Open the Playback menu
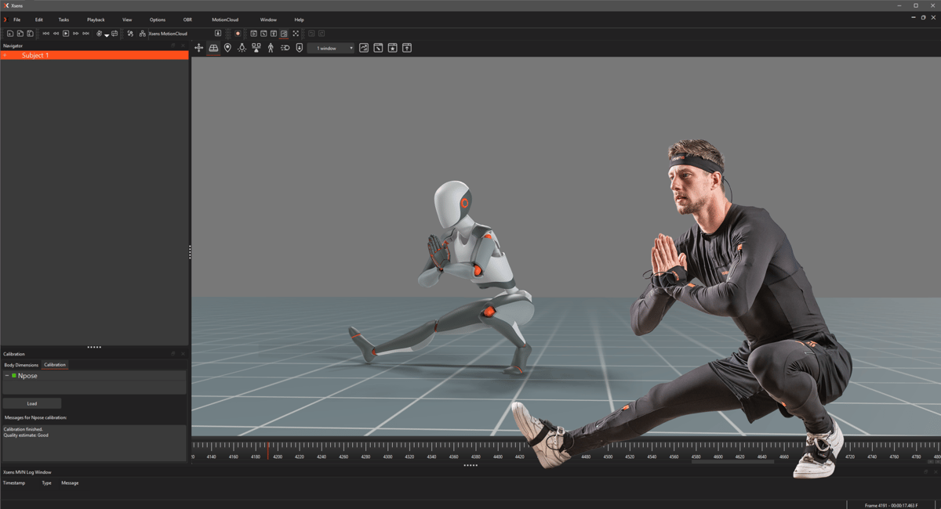Image resolution: width=941 pixels, height=509 pixels. tap(96, 20)
